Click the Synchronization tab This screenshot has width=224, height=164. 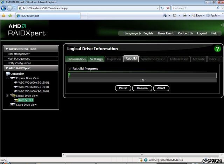(x=153, y=59)
